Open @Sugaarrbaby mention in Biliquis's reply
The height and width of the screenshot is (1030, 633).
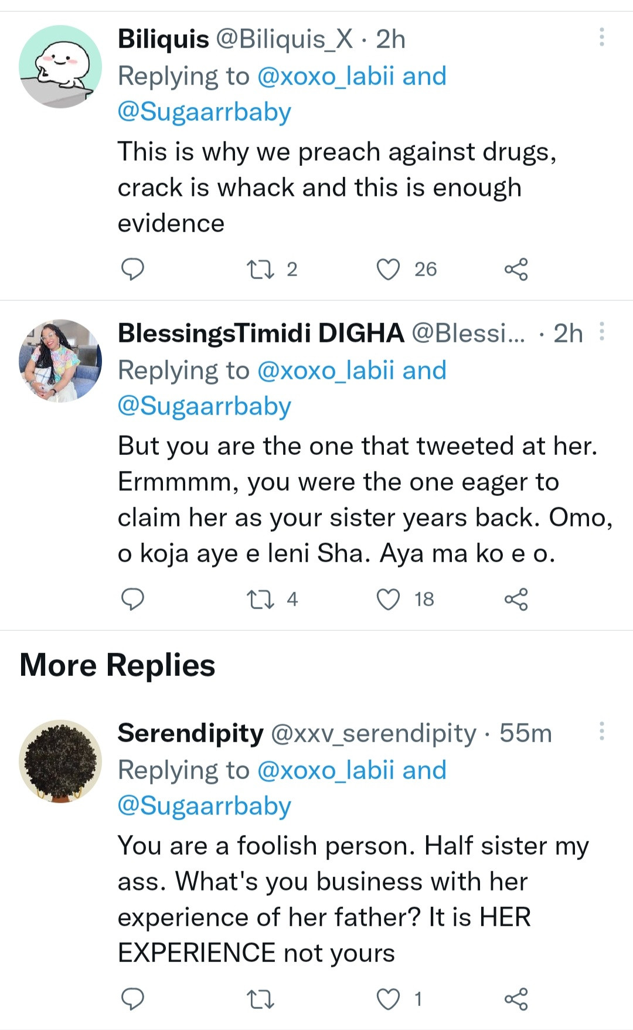pyautogui.click(x=205, y=112)
